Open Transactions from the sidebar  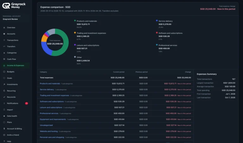click(13, 40)
